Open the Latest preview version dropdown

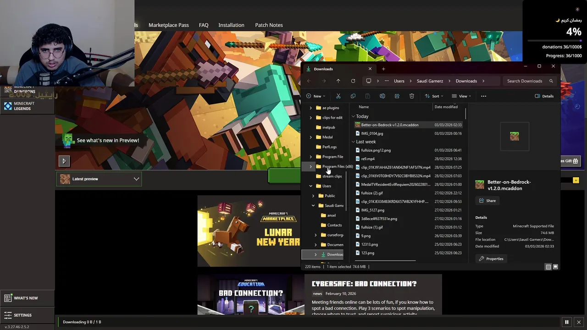99,179
